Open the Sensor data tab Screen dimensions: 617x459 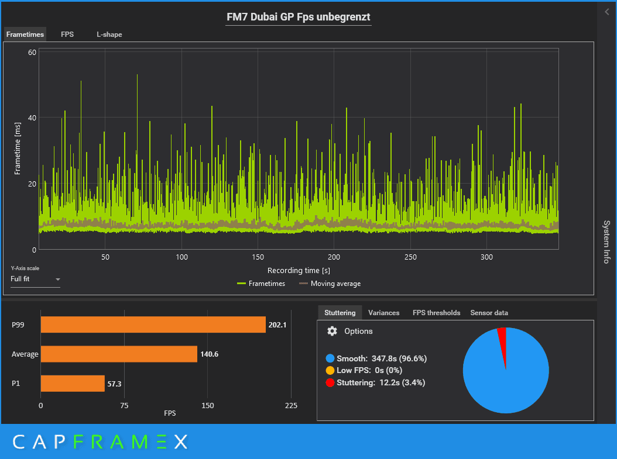point(489,313)
